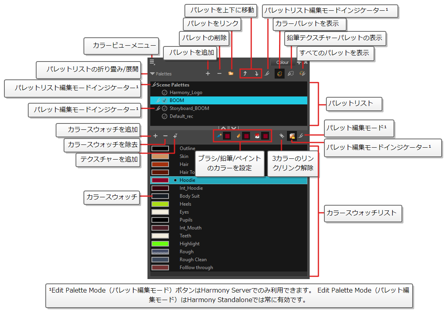Click the pencil tool colour icon
Image resolution: width=448 pixels, height=314 pixels.
pos(238,136)
